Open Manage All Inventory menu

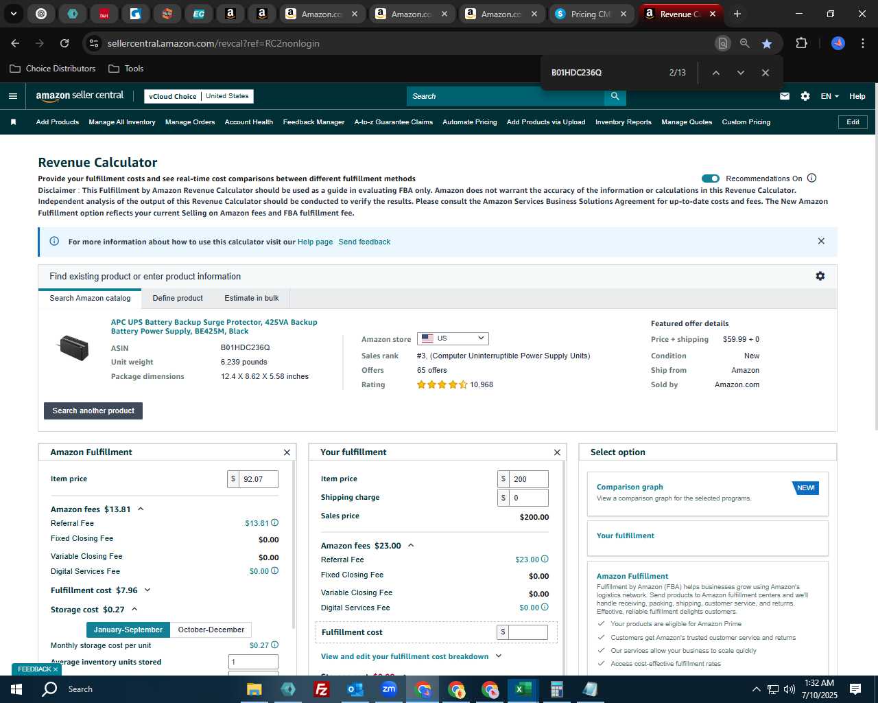tap(122, 122)
